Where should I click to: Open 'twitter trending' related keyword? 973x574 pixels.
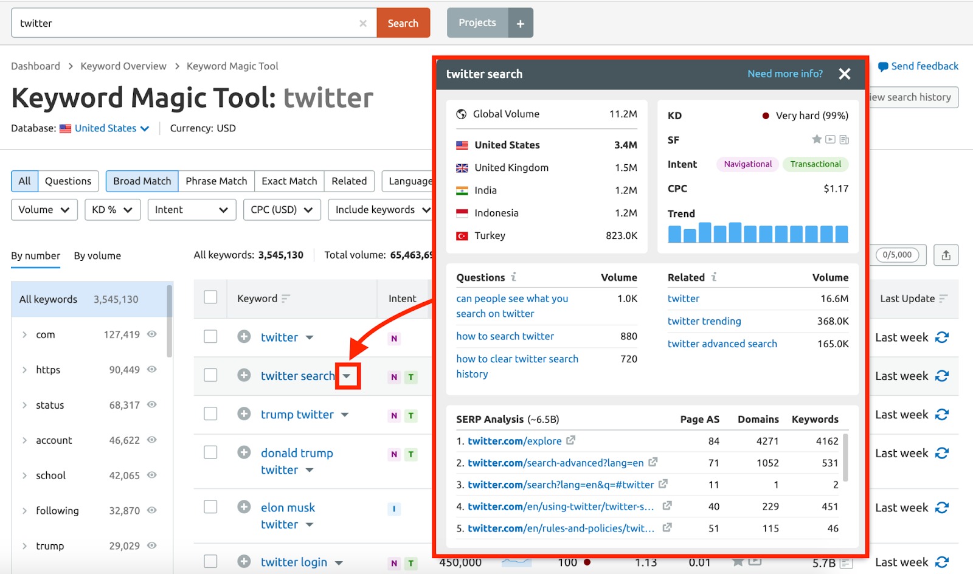click(x=704, y=321)
